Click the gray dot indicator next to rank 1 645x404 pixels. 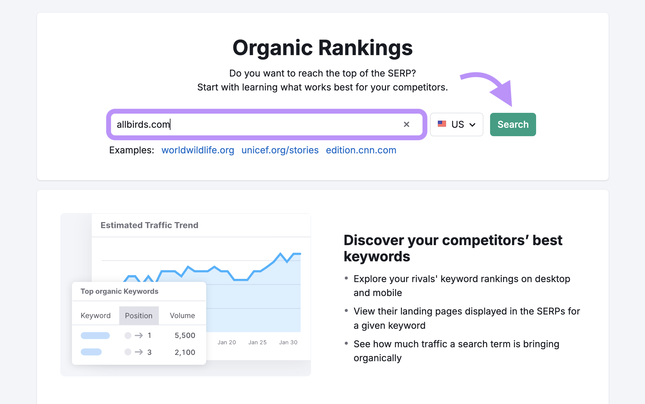click(128, 336)
